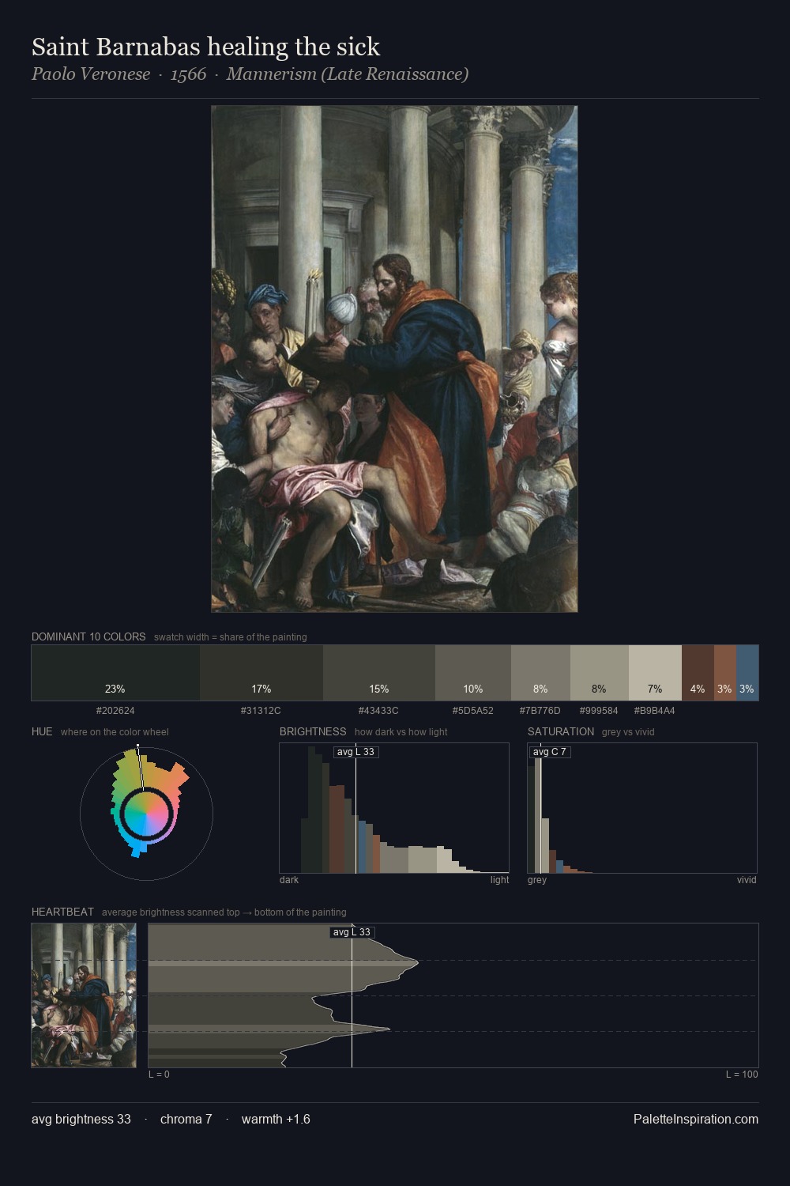This screenshot has width=790, height=1186.
Task: Open the main painting image
Action: pos(394,359)
